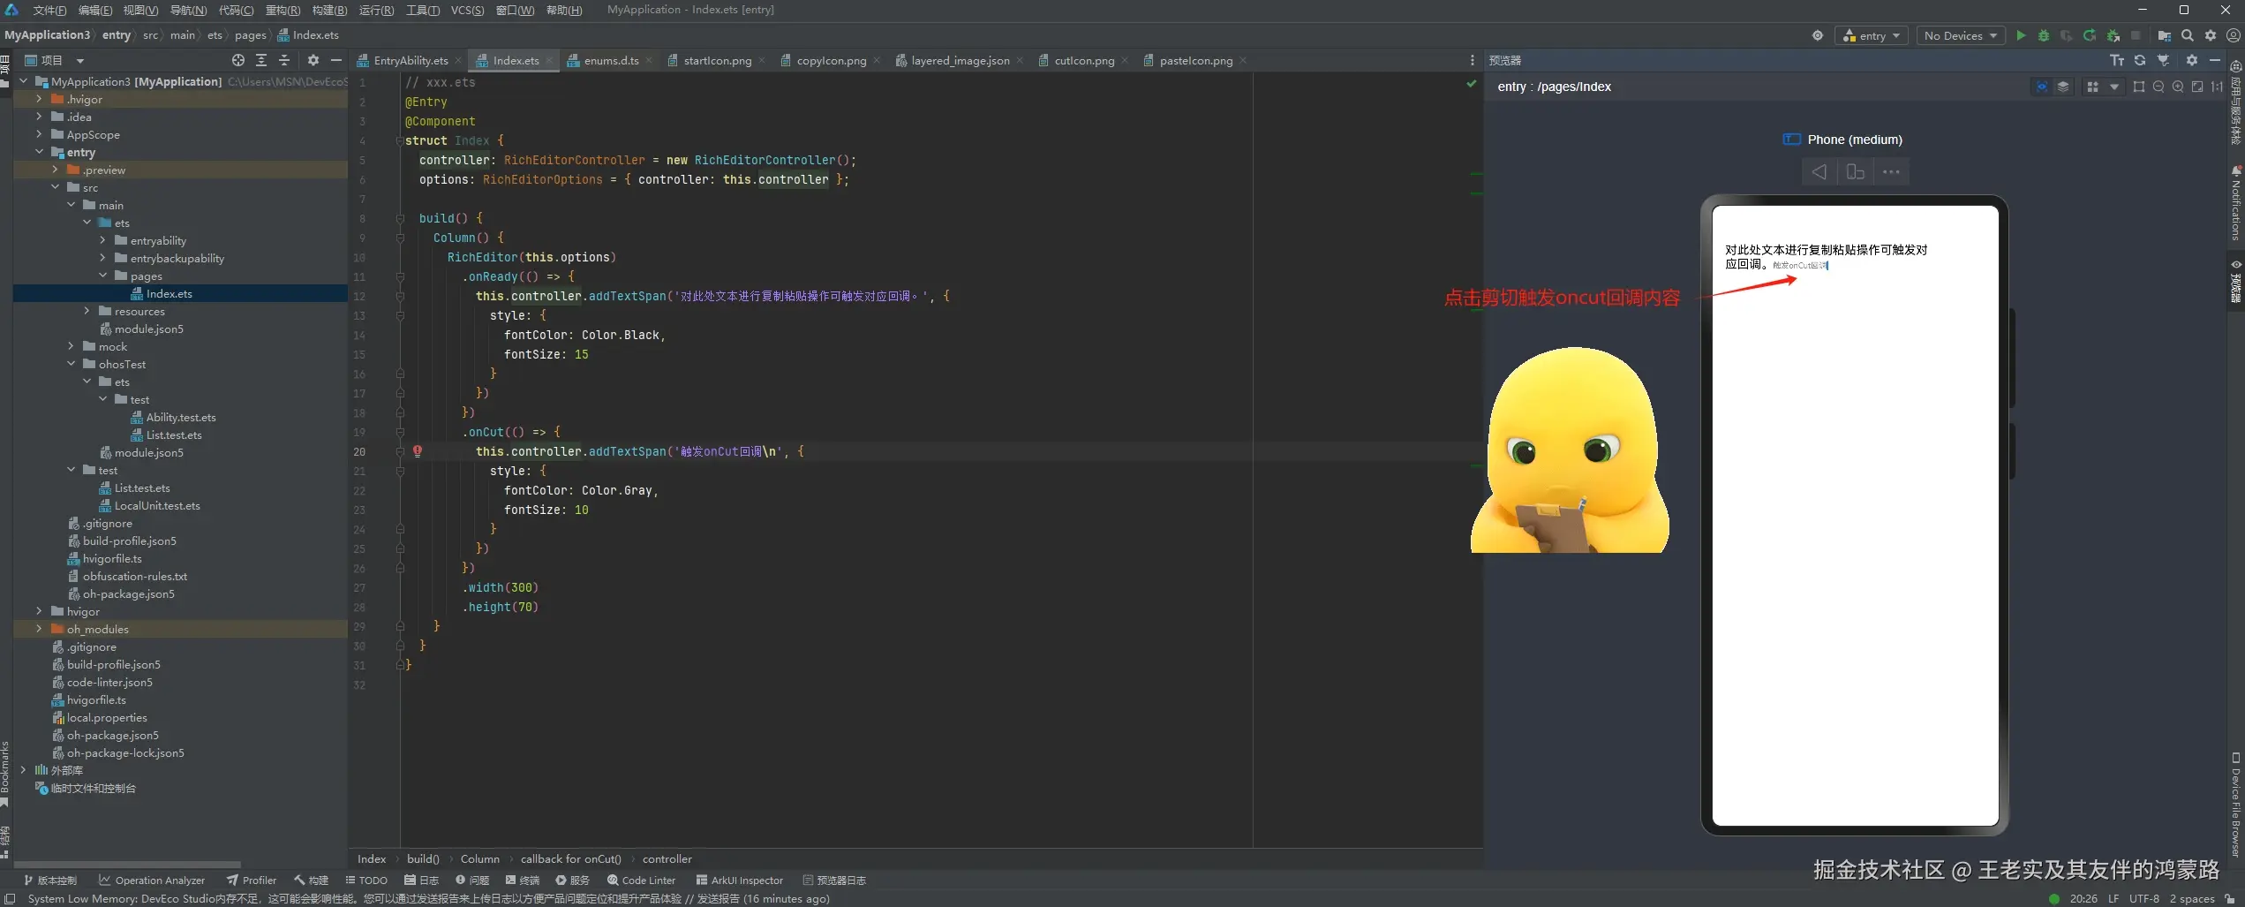This screenshot has height=907, width=2245.
Task: Click the reload changes green arrow icon
Action: point(2089,35)
